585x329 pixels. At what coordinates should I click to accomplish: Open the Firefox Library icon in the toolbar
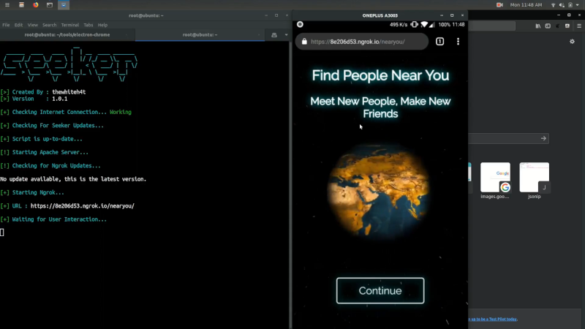tap(538, 26)
